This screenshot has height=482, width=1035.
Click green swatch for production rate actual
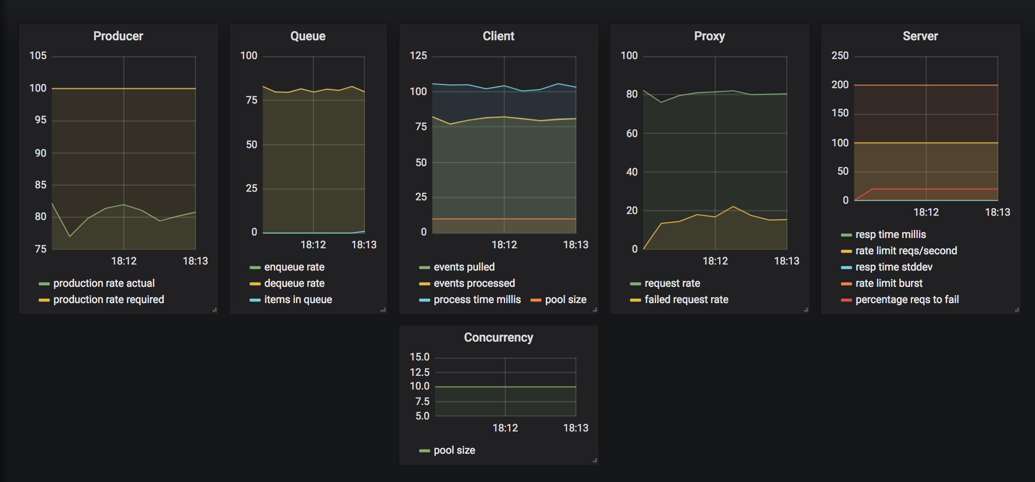click(x=44, y=284)
